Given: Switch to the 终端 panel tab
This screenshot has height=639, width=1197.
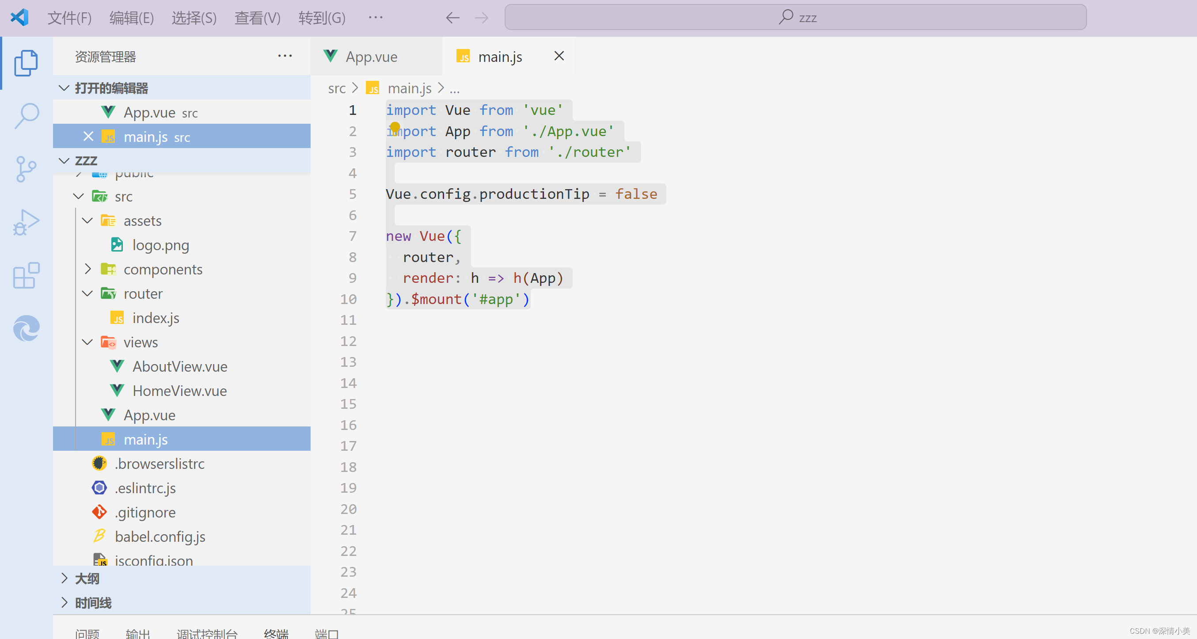Looking at the screenshot, I should coord(276,633).
